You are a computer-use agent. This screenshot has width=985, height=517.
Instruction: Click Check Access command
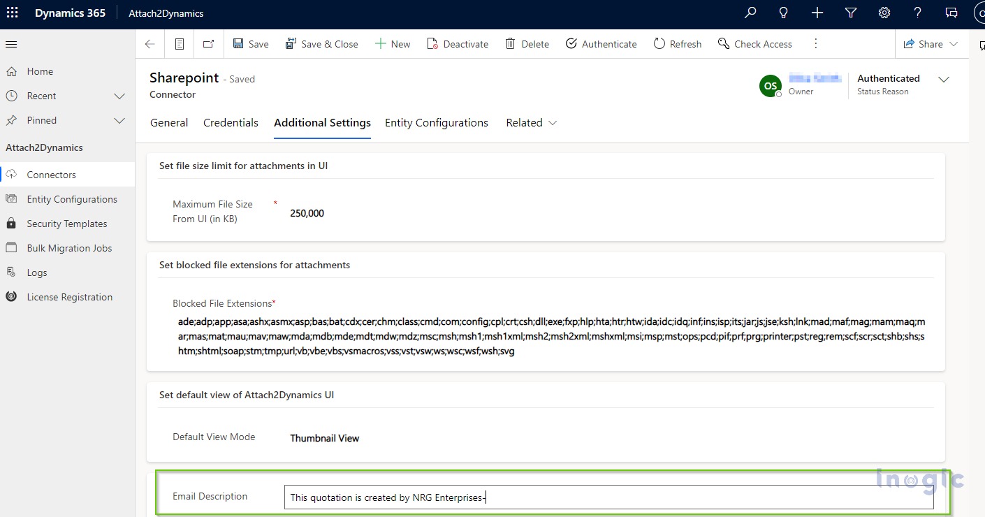(x=755, y=44)
